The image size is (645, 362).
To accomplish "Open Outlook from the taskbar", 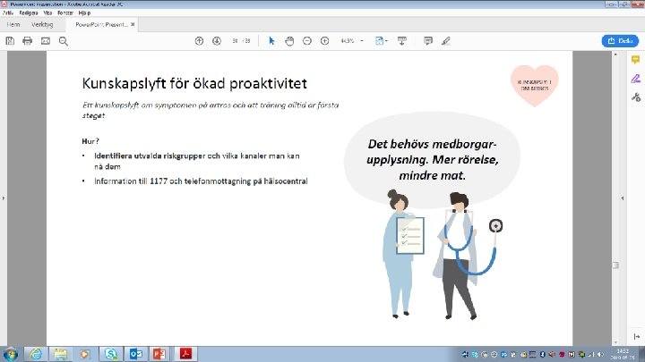I will (135, 354).
